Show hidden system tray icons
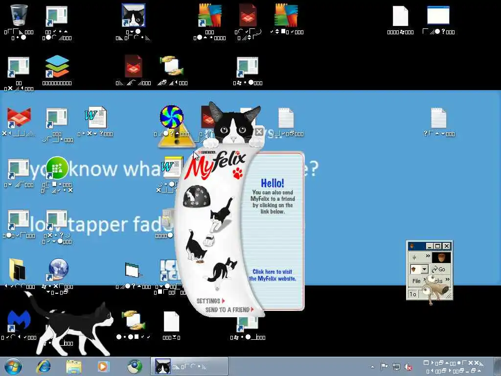This screenshot has width=501, height=376. (372, 367)
